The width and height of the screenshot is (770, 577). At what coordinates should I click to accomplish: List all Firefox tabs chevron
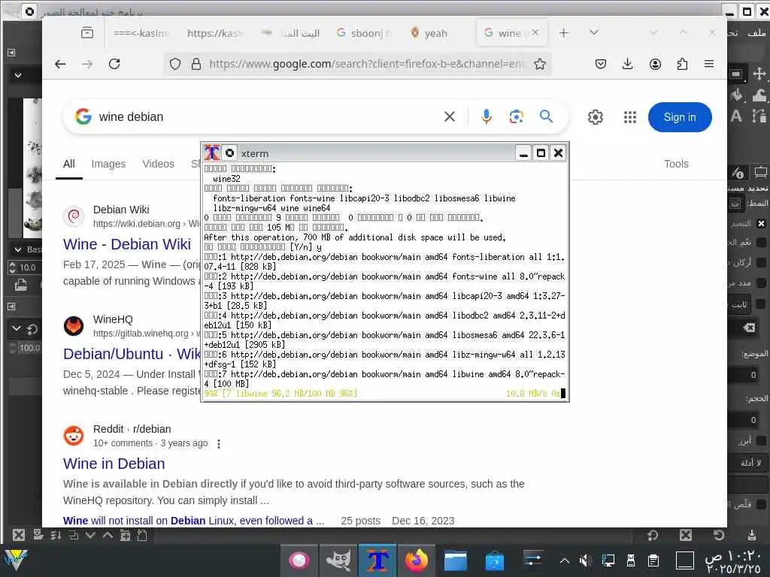pos(594,32)
